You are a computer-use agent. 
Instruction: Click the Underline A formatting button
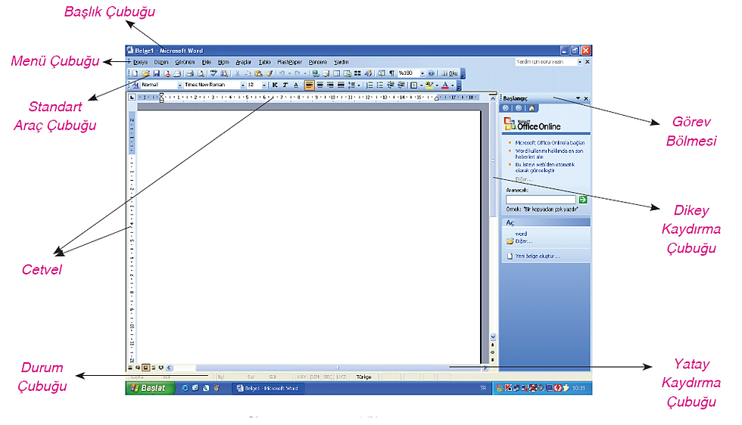tap(296, 85)
